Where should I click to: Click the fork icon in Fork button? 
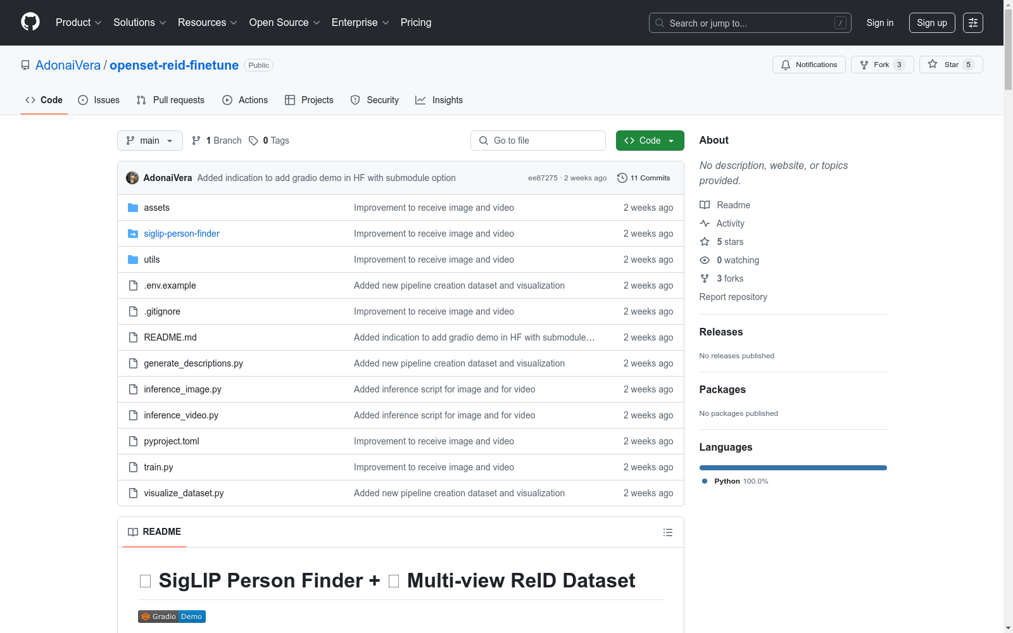point(864,65)
